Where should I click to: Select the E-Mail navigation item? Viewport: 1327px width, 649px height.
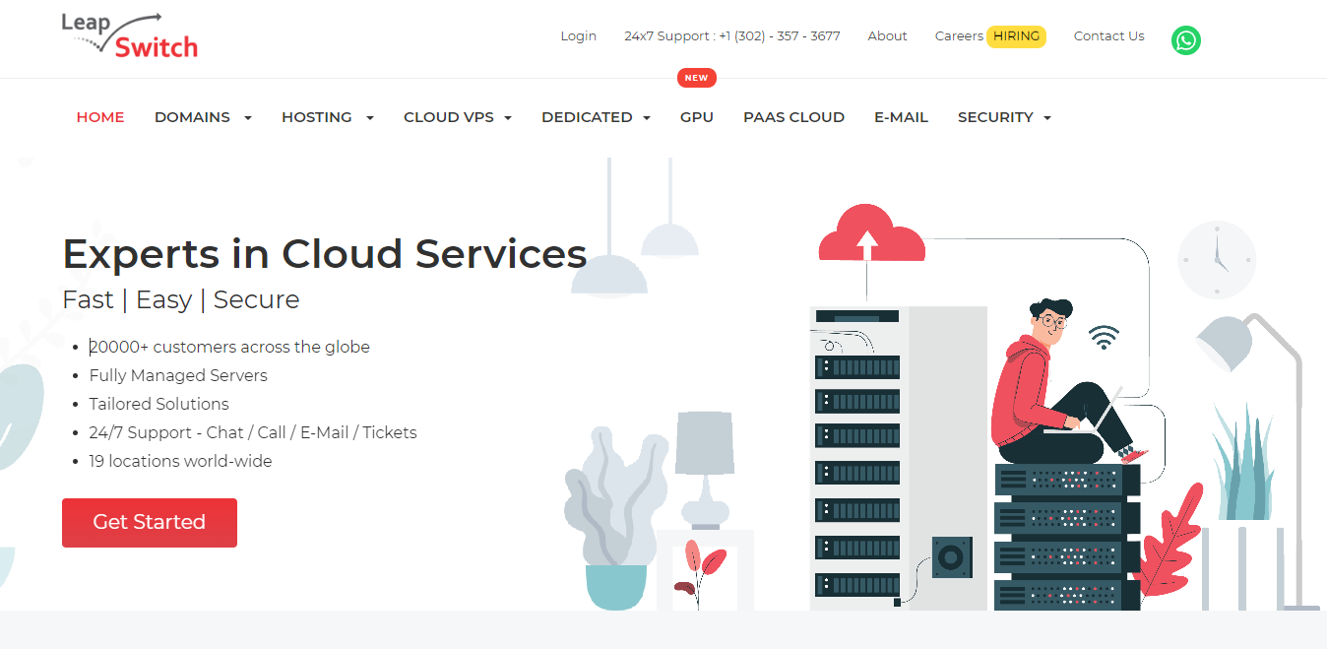coord(901,117)
